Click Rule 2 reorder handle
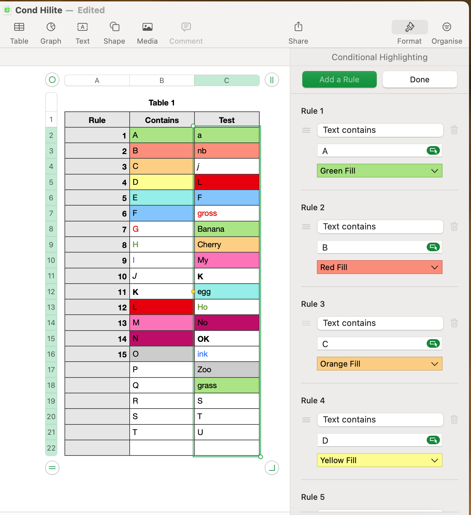Screen dimensions: 471x515 pos(306,227)
